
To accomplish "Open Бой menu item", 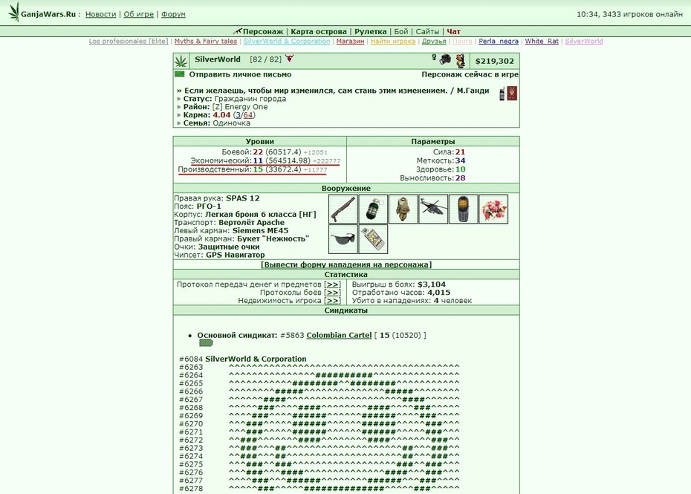I will pyautogui.click(x=401, y=31).
